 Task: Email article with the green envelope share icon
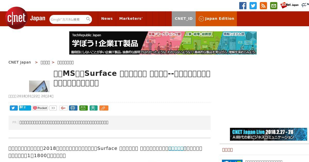point(83,108)
